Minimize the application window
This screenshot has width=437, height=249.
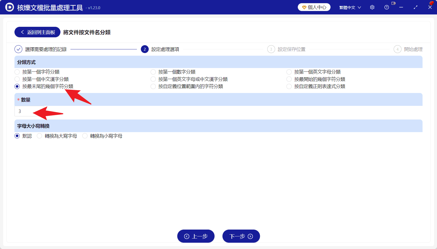(x=401, y=7)
